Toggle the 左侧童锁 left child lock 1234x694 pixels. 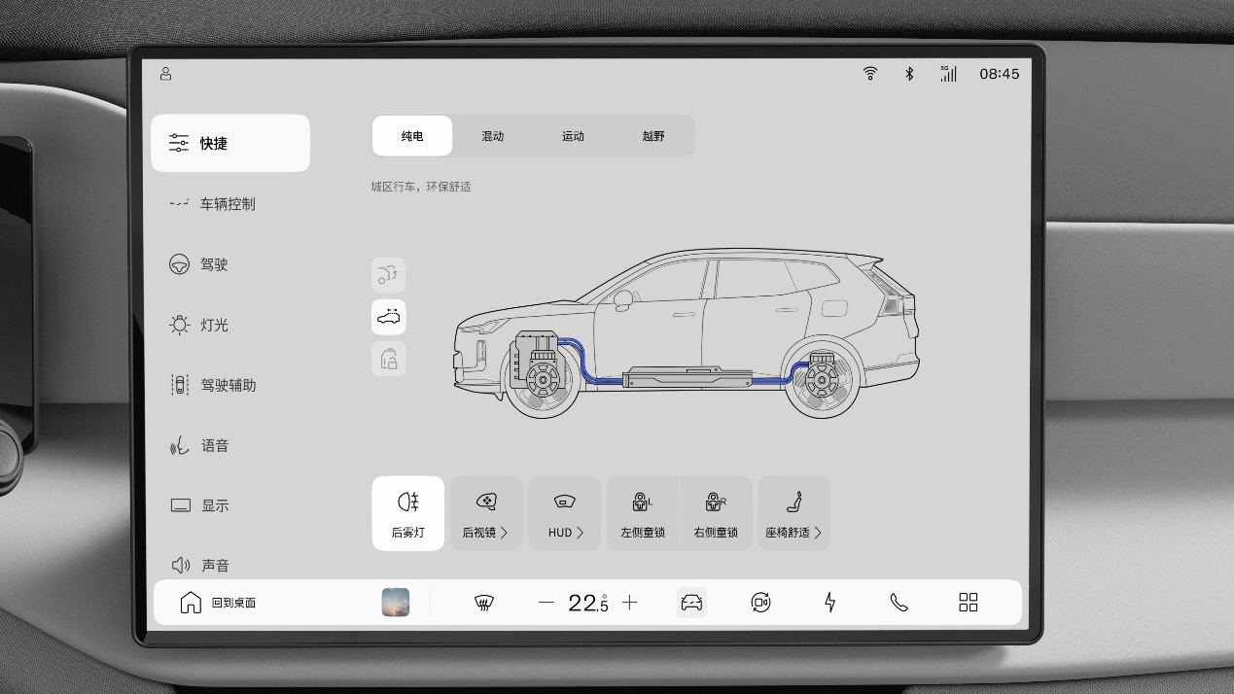point(643,513)
